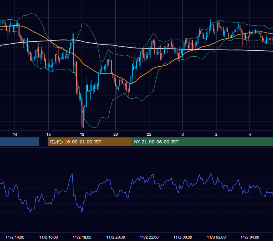Click the 11/2 14:00 date label
273x241 pixels.
15,237
